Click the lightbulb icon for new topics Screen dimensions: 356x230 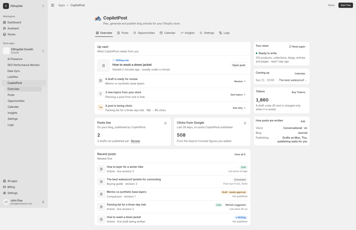(x=100, y=94)
